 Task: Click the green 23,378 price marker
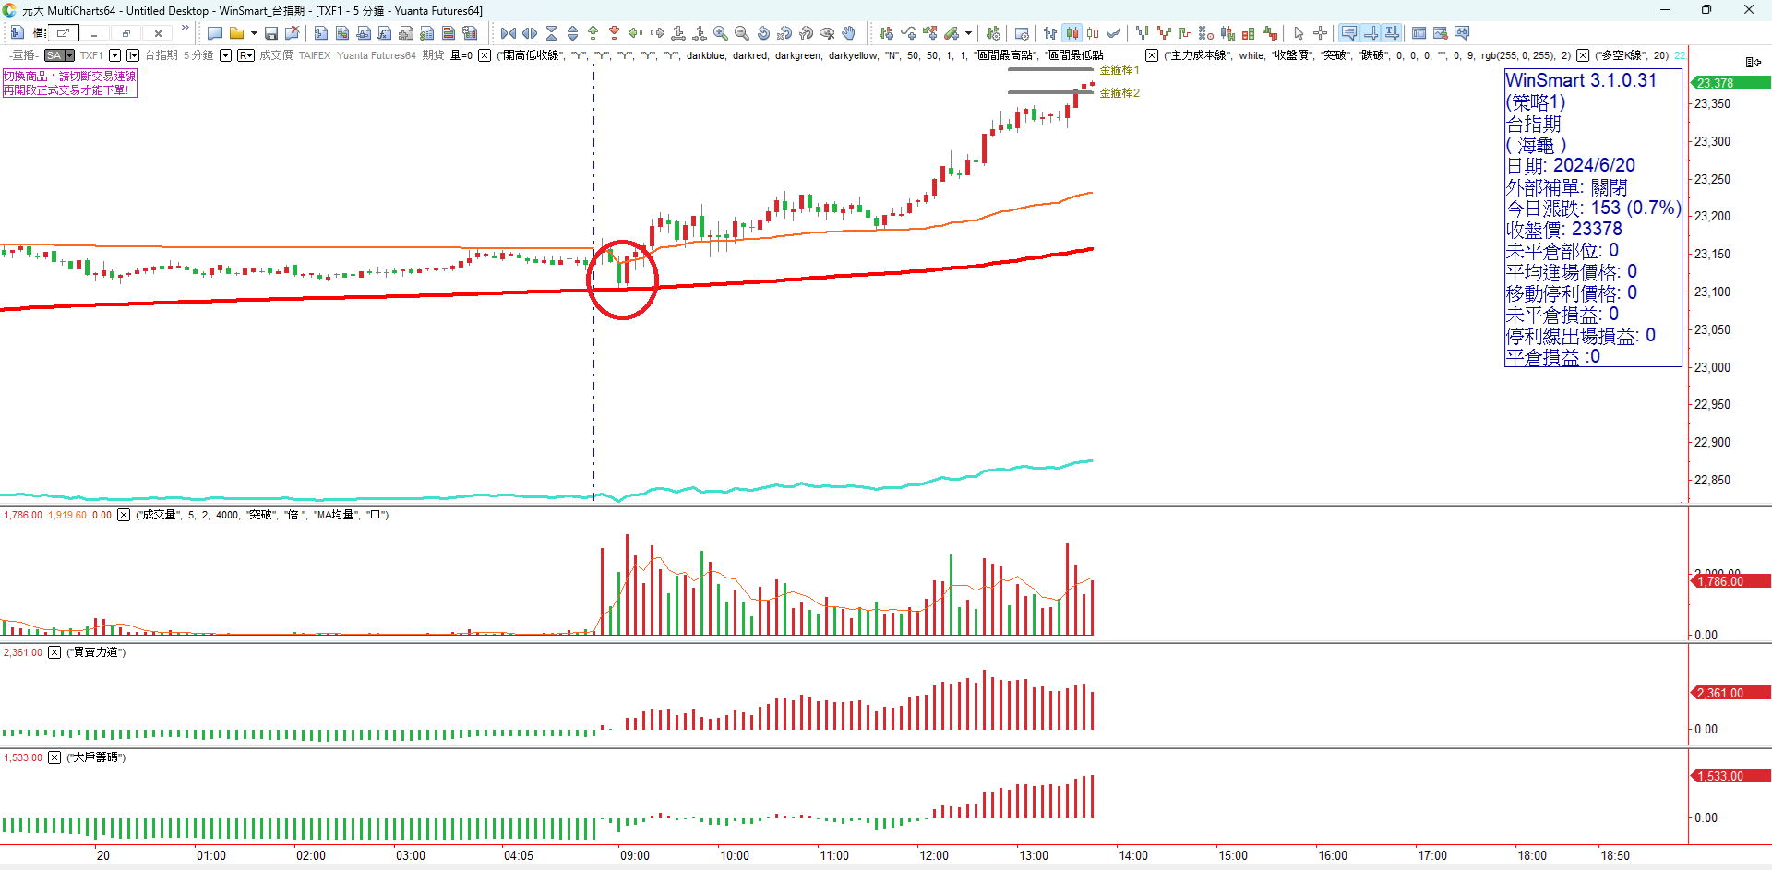click(x=1730, y=83)
